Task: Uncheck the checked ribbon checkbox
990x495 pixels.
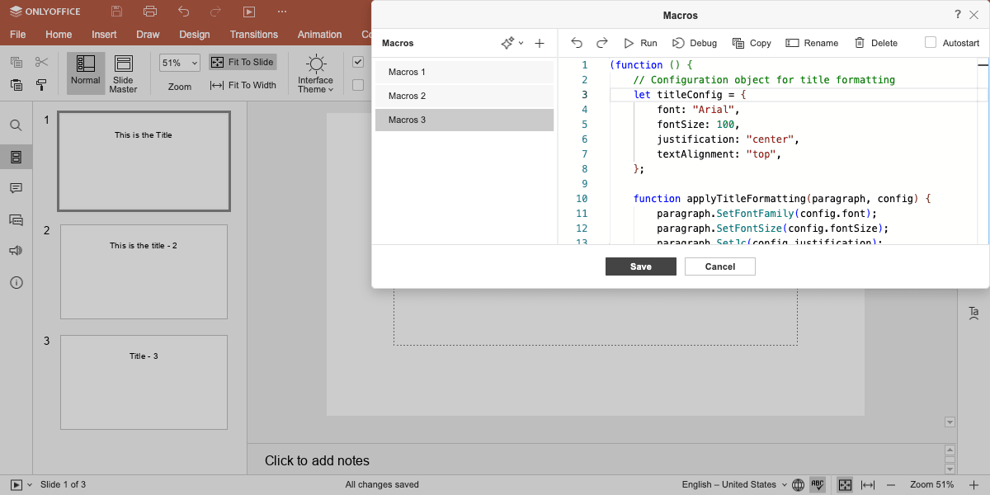Action: (x=358, y=62)
